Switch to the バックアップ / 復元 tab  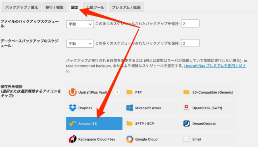point(21,7)
